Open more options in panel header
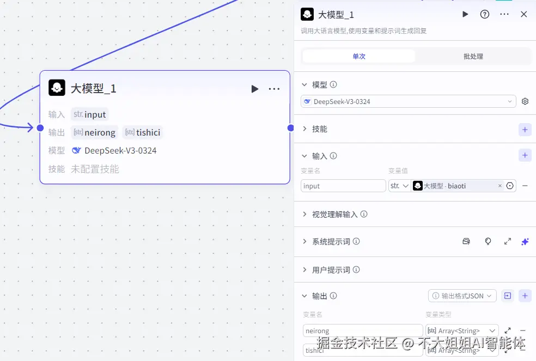This screenshot has width=536, height=361. tap(504, 14)
